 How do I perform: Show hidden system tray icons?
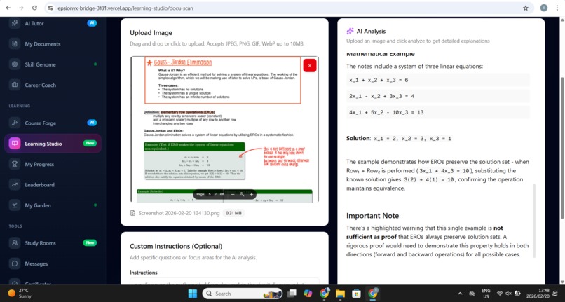460,294
